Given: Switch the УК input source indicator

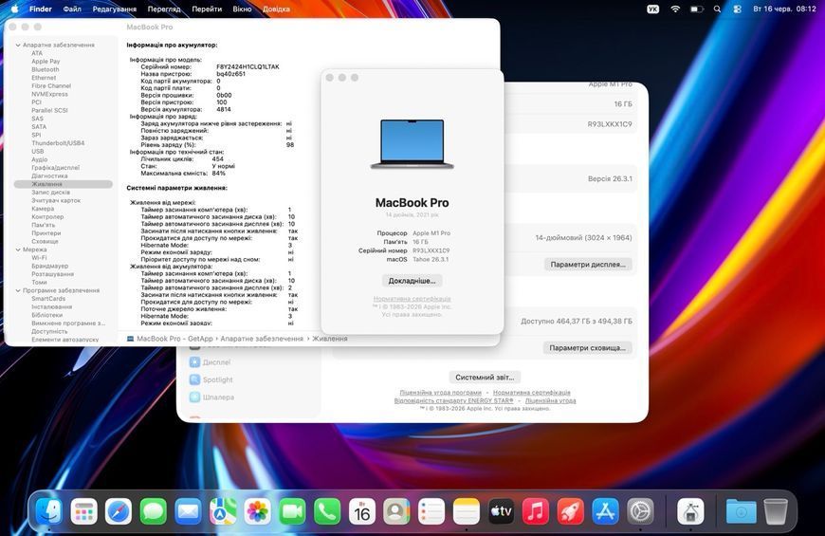Looking at the screenshot, I should click(x=653, y=9).
